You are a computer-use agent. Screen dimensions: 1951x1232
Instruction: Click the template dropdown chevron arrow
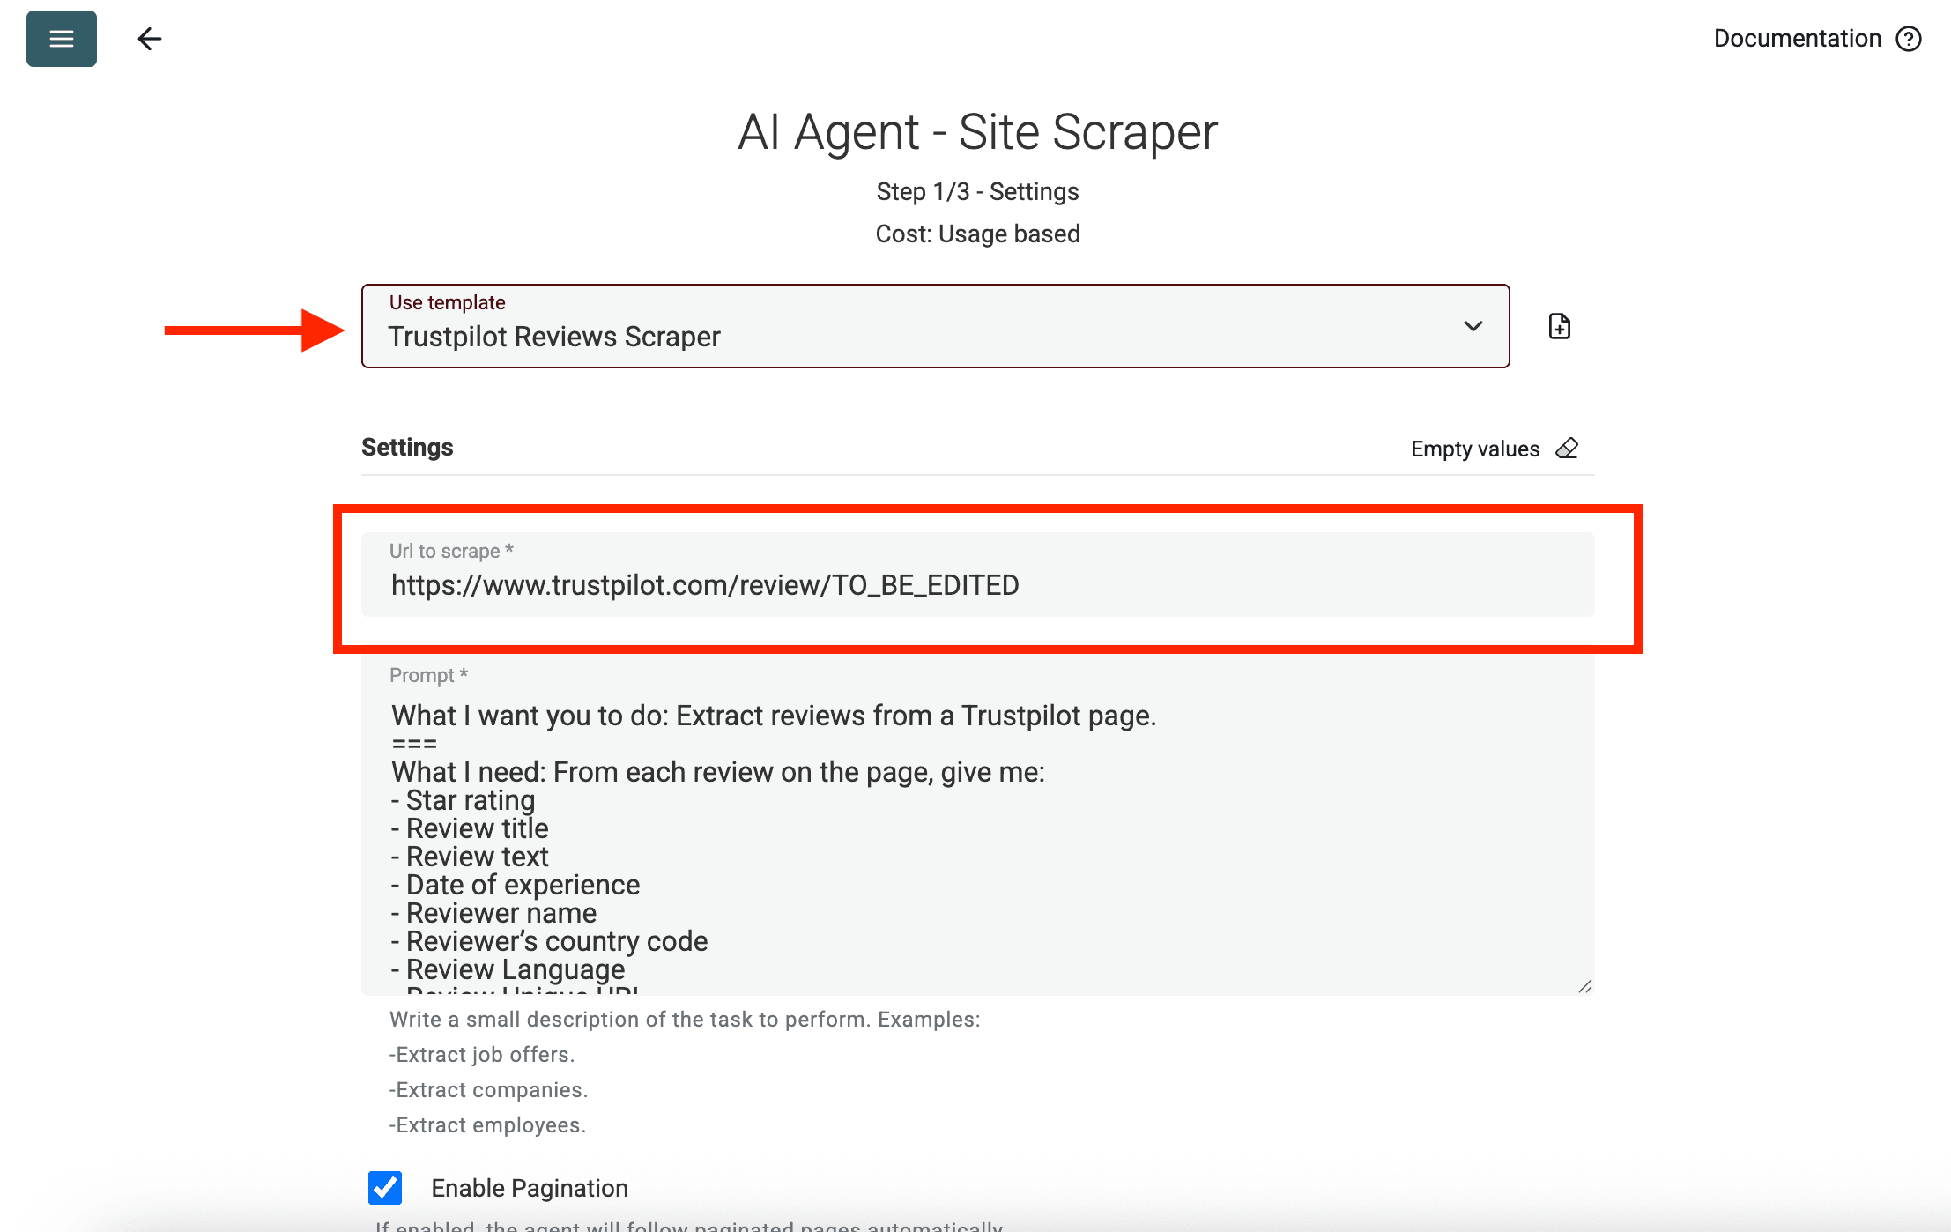pos(1474,326)
